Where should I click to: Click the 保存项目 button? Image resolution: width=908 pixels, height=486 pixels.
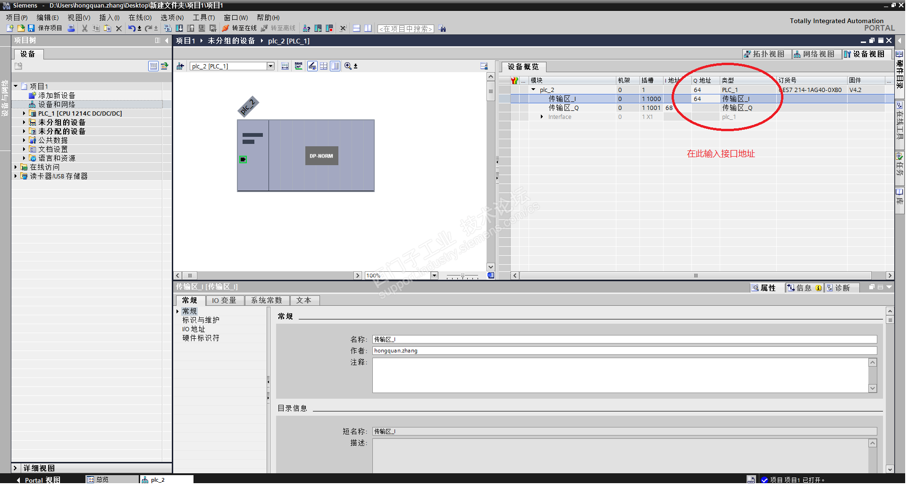[45, 28]
